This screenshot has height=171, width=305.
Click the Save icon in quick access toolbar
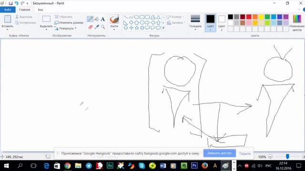10,3
